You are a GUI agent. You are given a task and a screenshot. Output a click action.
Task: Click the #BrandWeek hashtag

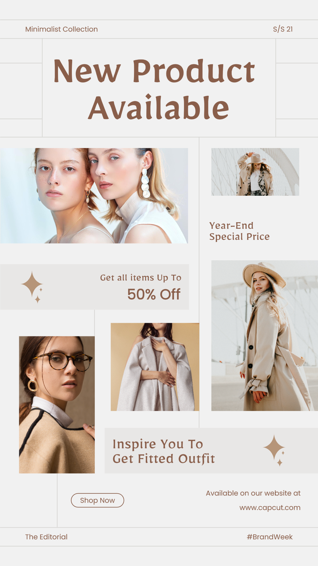pyautogui.click(x=270, y=537)
